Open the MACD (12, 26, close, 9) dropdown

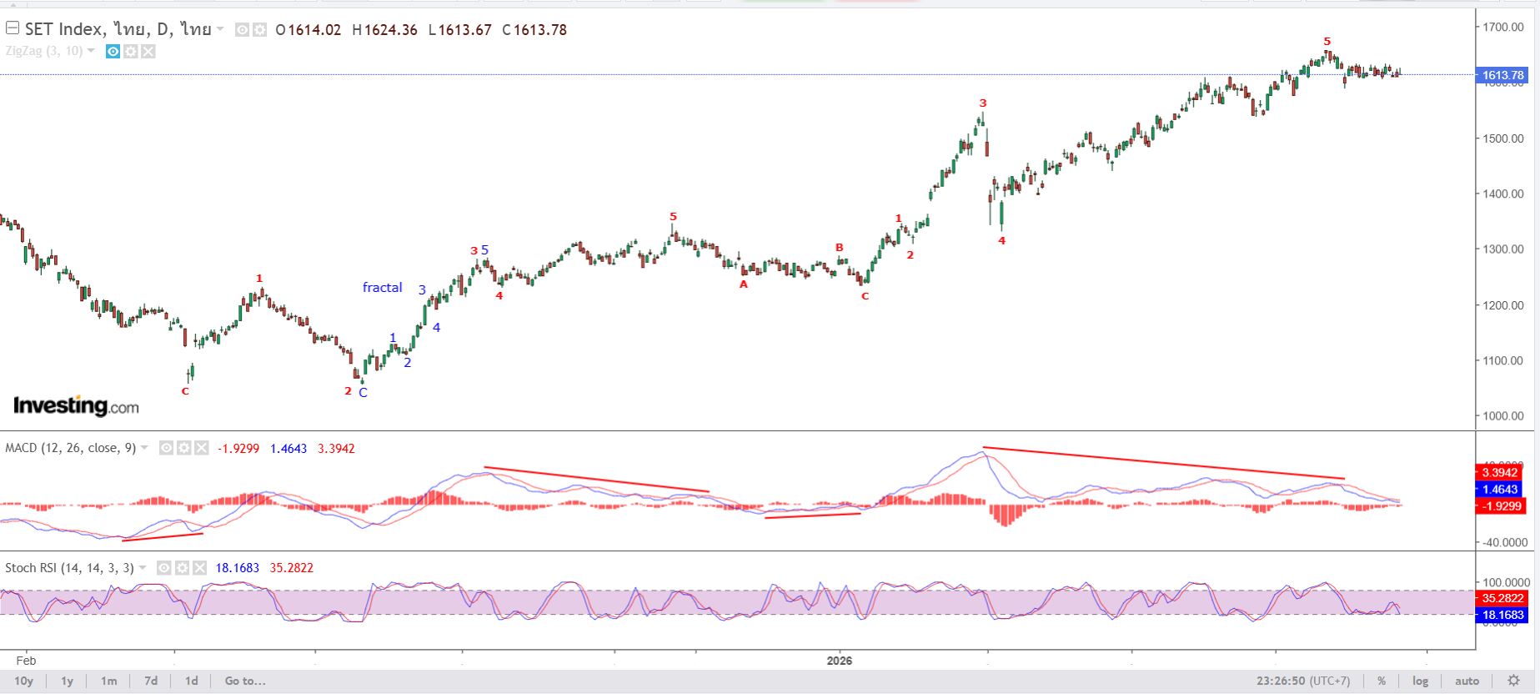144,448
